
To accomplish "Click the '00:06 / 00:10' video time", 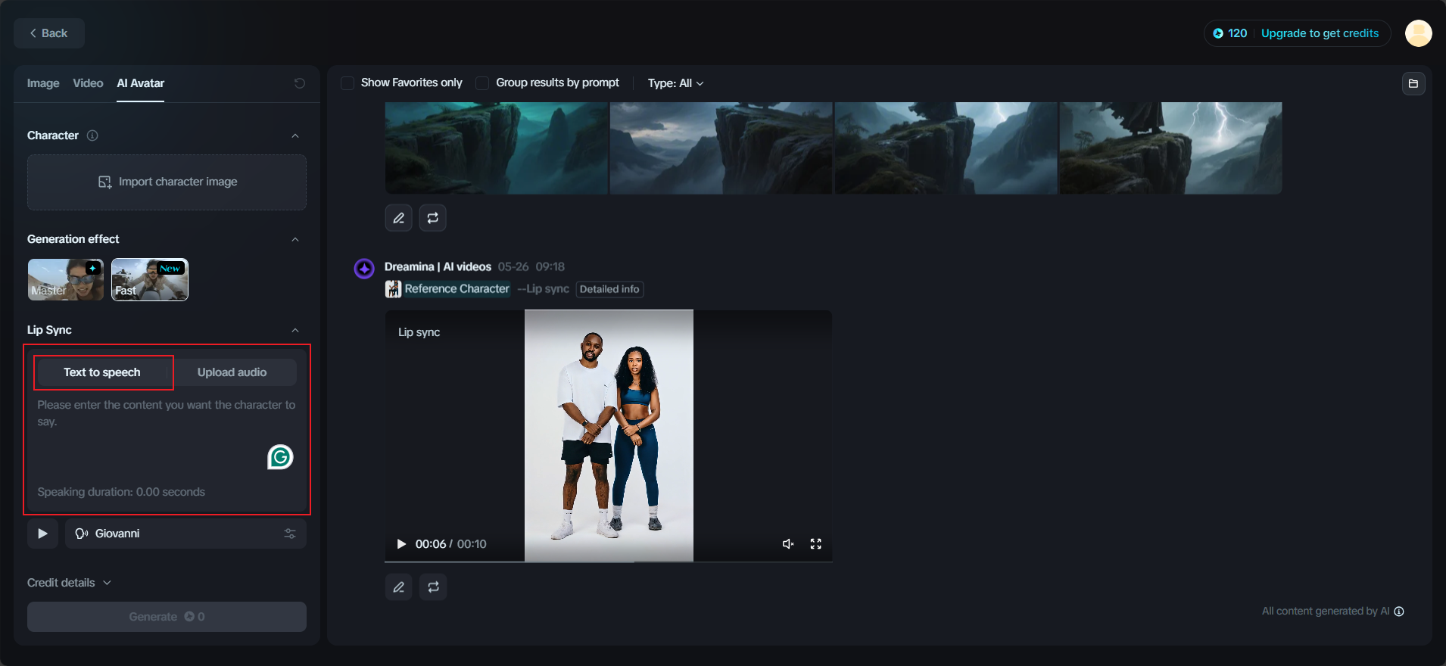I will point(451,544).
